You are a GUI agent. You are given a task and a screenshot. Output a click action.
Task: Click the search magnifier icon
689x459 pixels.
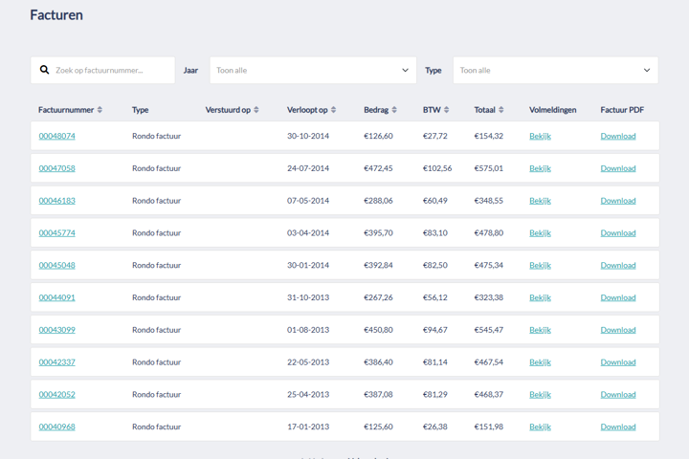pyautogui.click(x=44, y=70)
